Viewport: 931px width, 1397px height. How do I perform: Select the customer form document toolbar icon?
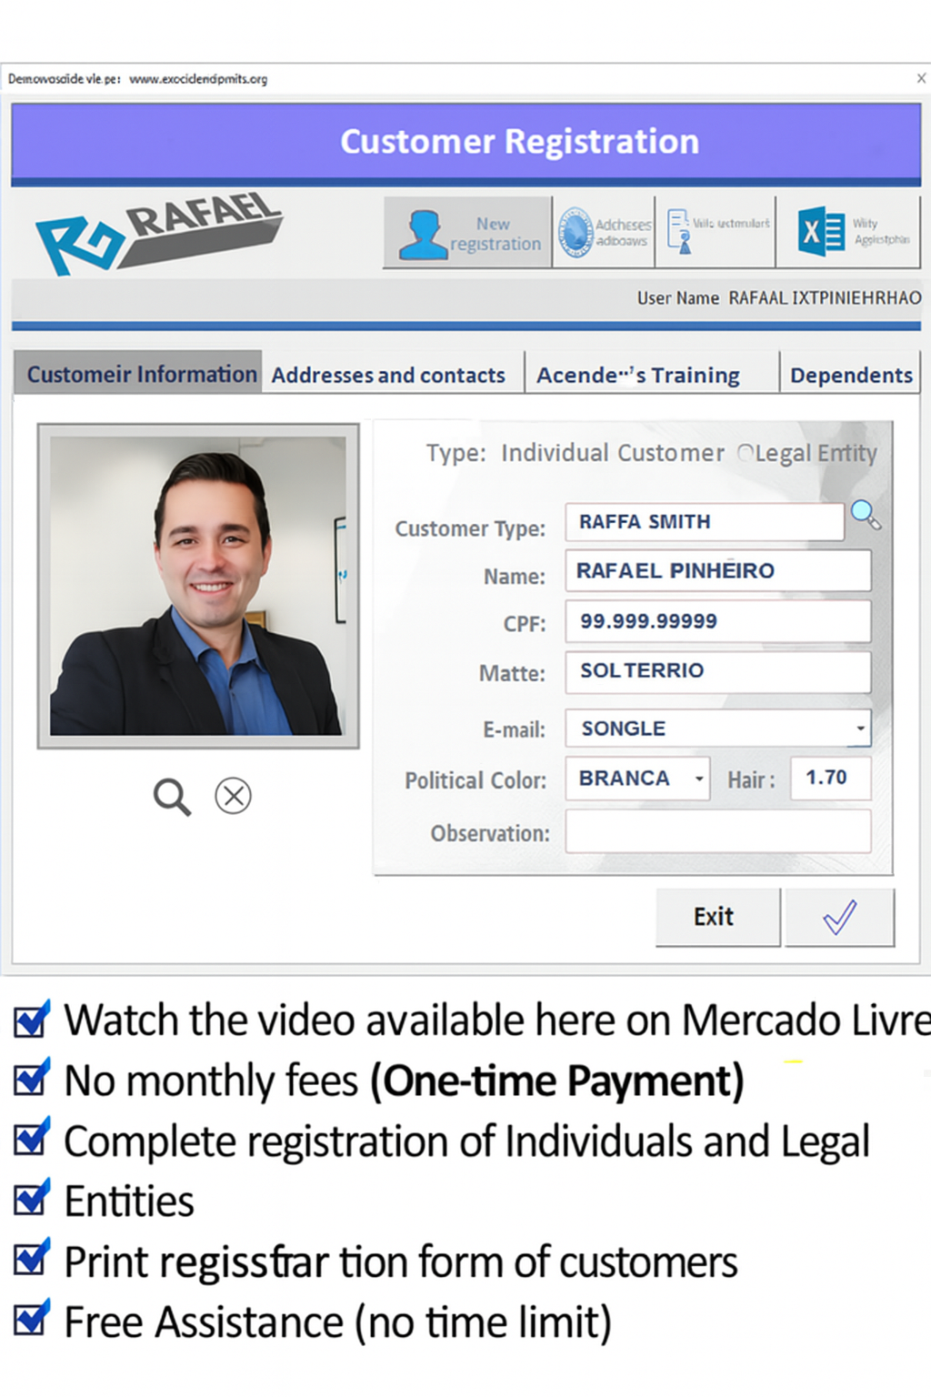(x=715, y=230)
